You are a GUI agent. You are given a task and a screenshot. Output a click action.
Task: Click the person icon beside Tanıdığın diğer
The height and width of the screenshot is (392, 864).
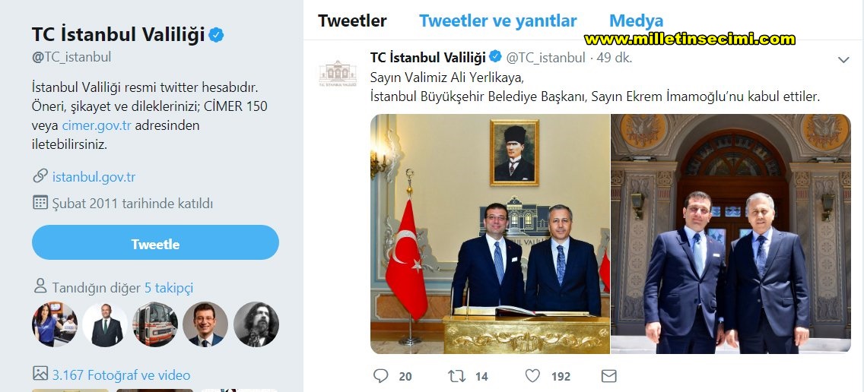point(40,287)
